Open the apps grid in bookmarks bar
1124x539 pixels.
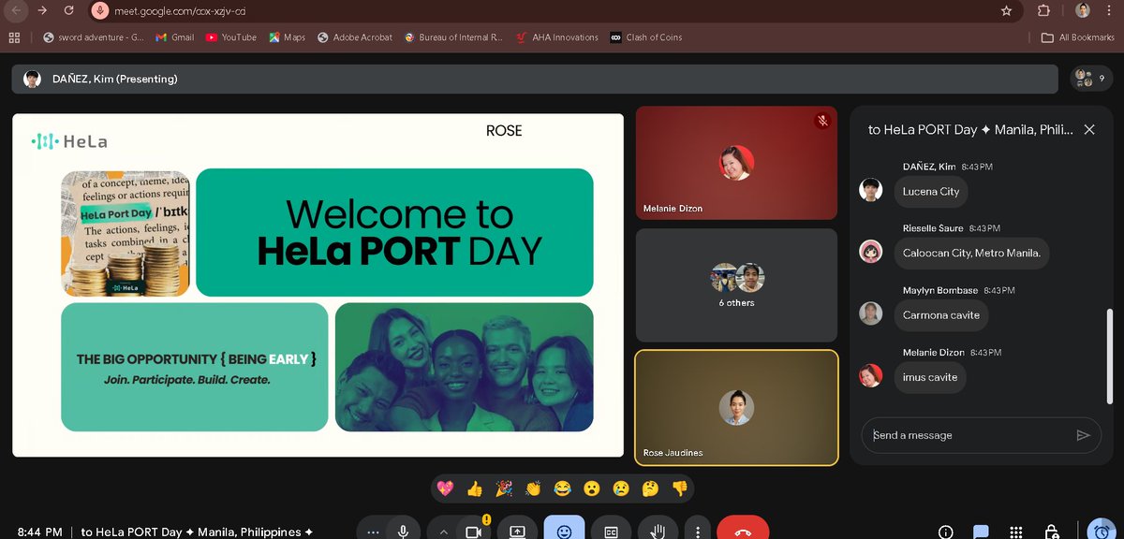coord(14,37)
